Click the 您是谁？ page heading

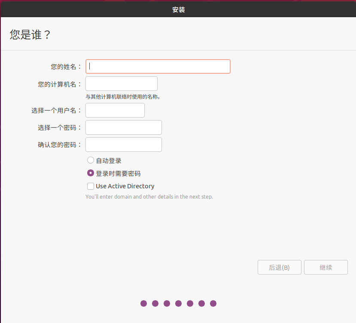coord(30,35)
